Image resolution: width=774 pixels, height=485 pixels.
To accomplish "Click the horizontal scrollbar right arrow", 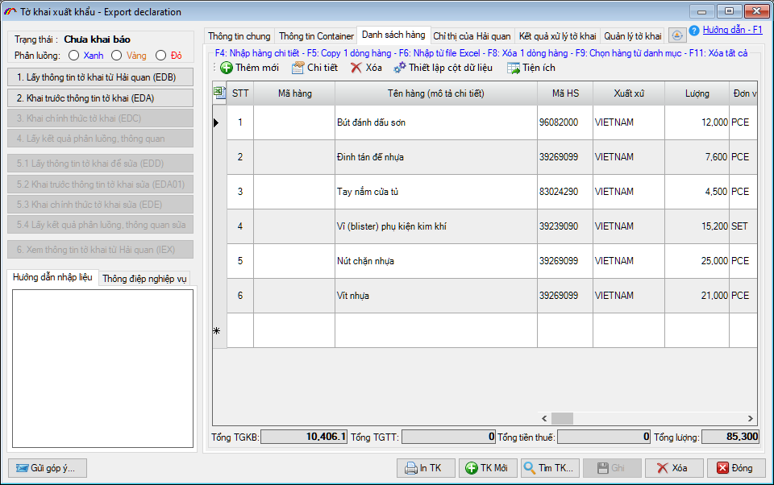I will coord(751,418).
